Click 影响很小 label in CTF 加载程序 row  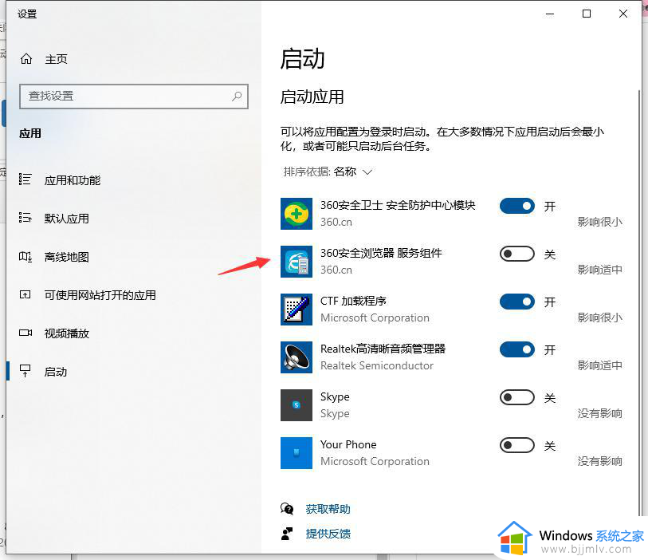click(x=599, y=317)
